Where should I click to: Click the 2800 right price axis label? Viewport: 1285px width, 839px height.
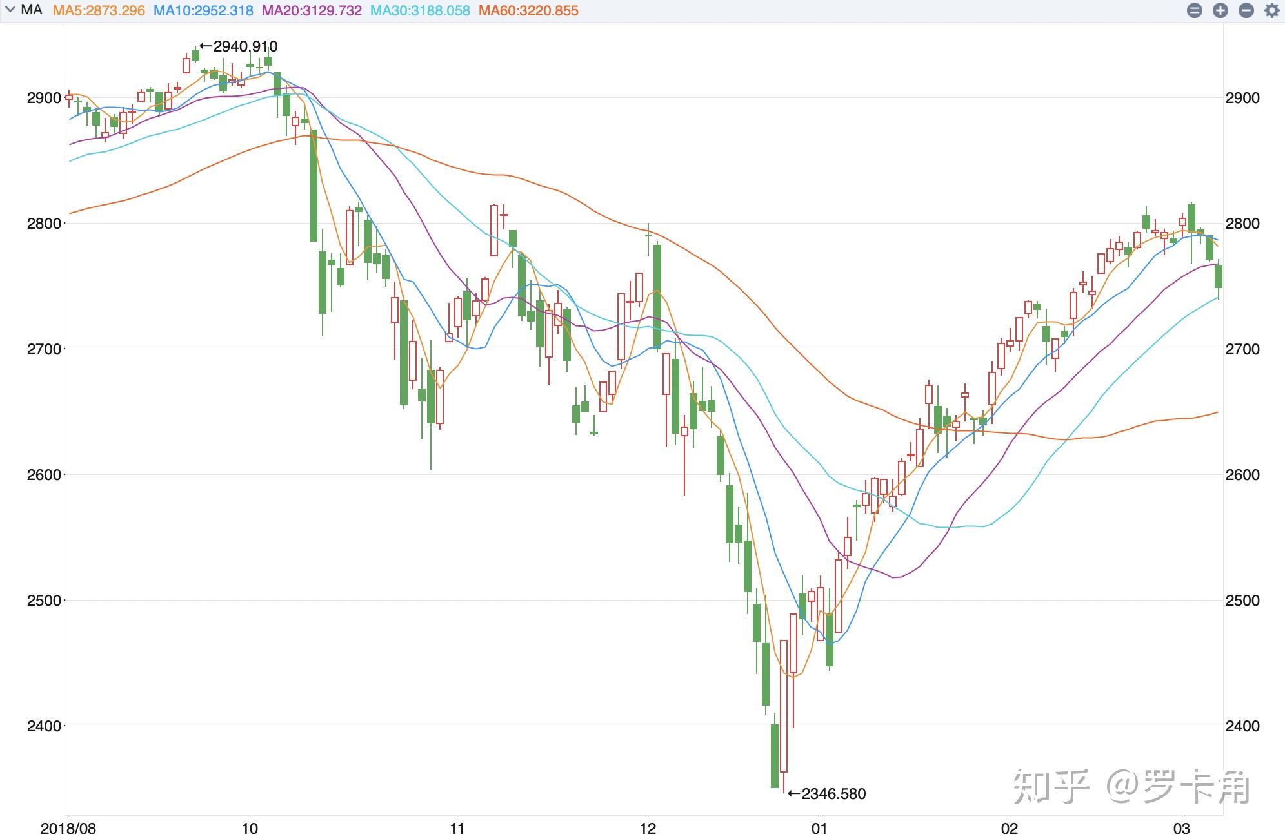point(1242,224)
